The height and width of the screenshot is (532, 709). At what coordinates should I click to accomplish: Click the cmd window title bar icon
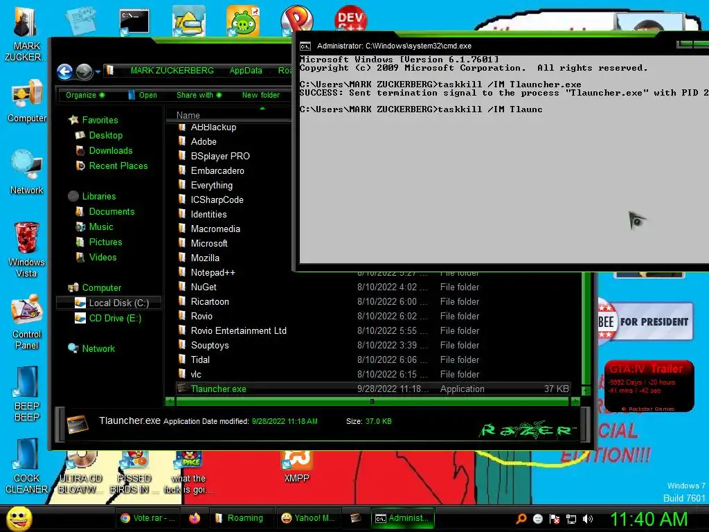[x=305, y=46]
